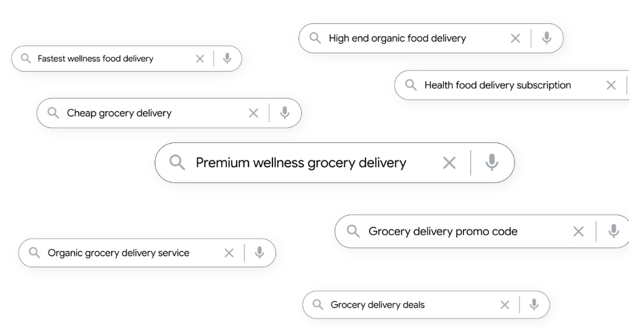629x329 pixels.
Task: Click the microphone icon beside Organic grocery delivery service
Action: (x=259, y=253)
